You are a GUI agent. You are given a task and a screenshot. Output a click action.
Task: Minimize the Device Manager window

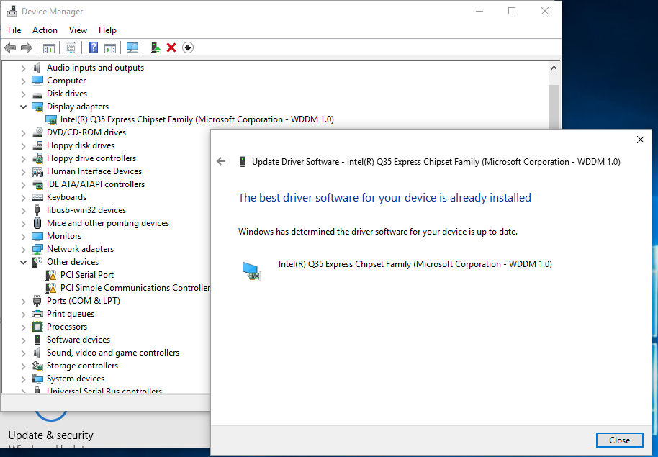[x=479, y=12]
